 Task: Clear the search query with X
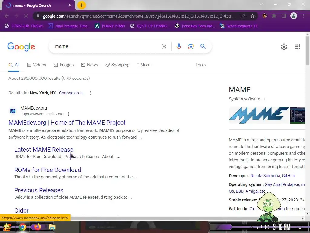click(164, 46)
